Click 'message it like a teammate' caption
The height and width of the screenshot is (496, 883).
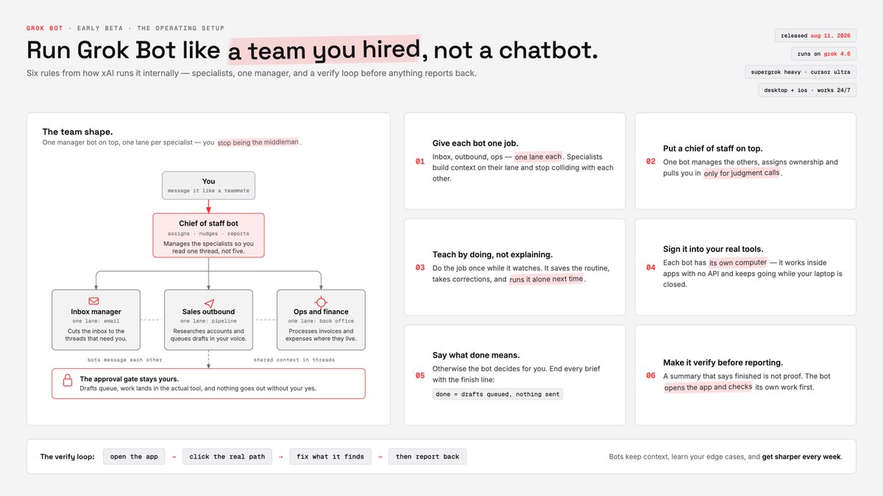pyautogui.click(x=209, y=191)
